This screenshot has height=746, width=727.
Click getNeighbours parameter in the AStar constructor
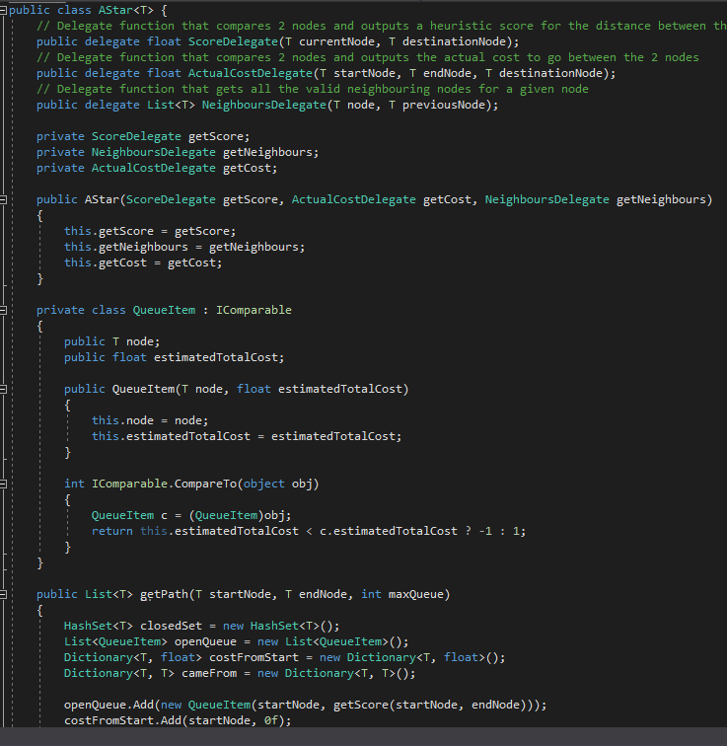click(x=661, y=199)
